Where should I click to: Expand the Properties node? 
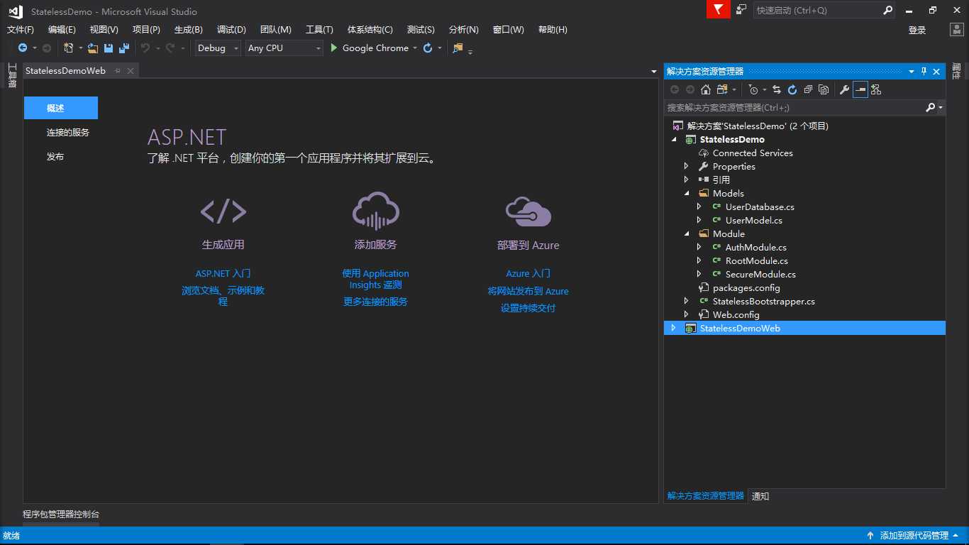point(686,166)
